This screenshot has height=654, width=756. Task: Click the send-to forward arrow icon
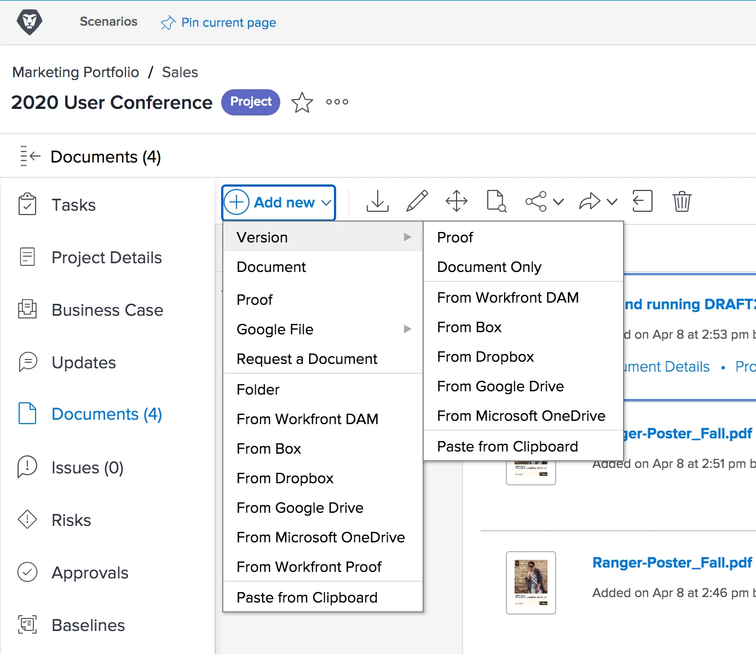590,201
